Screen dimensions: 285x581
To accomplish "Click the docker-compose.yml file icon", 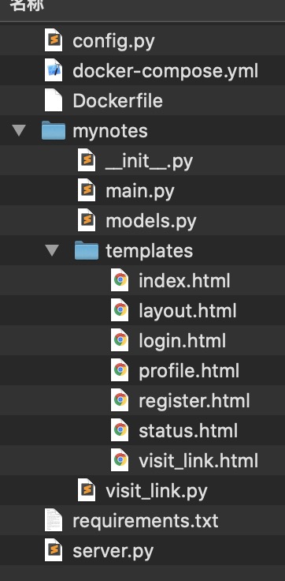I will click(x=54, y=70).
